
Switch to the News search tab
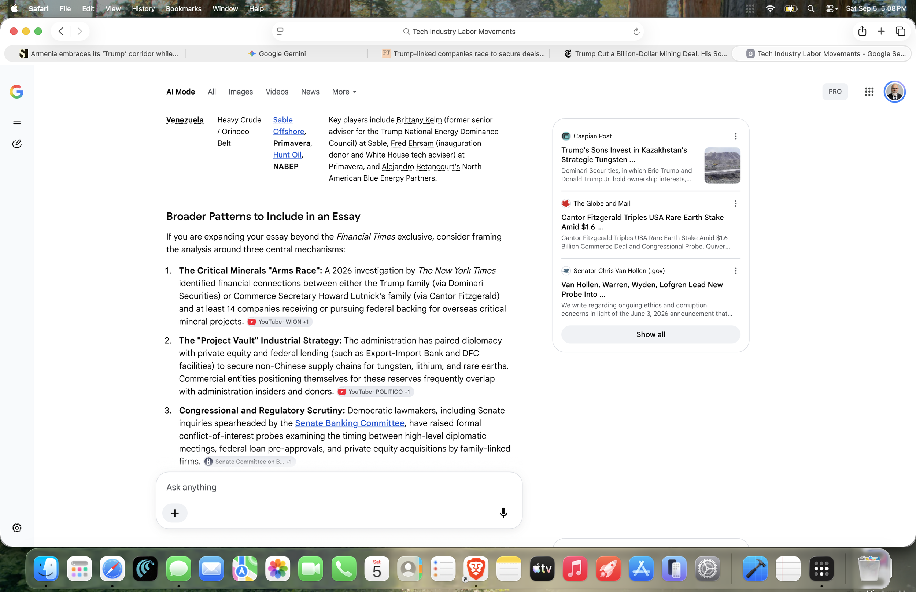click(x=310, y=92)
